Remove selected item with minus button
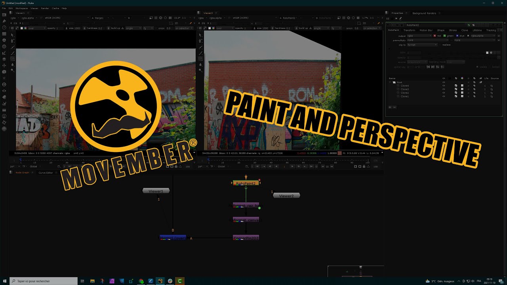 [x=395, y=107]
